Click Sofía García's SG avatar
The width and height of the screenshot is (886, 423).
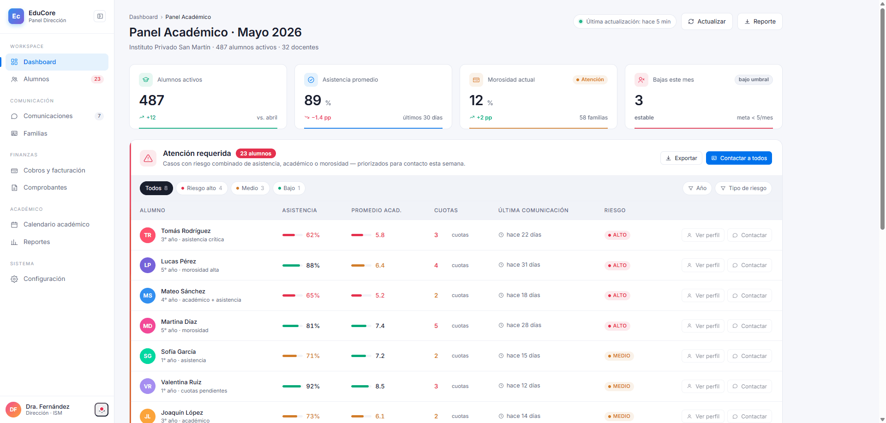(148, 356)
